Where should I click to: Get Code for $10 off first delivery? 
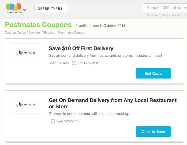click(153, 73)
